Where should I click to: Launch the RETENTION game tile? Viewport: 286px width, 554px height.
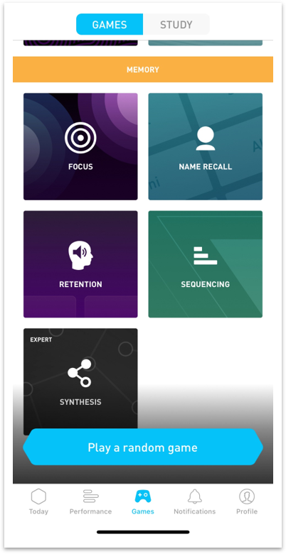pos(80,264)
